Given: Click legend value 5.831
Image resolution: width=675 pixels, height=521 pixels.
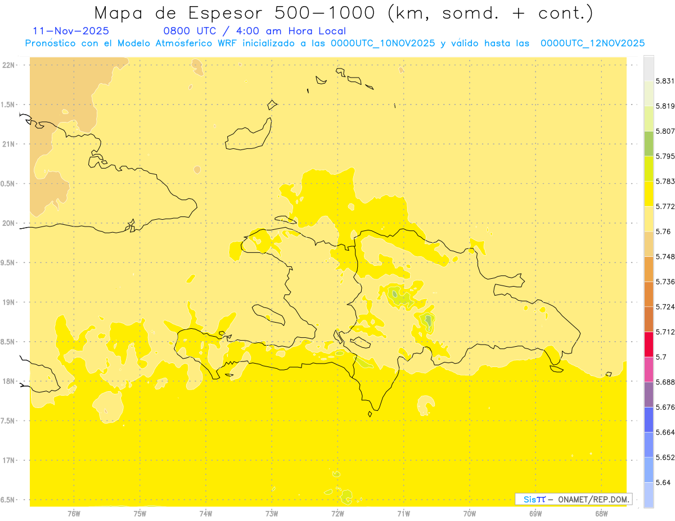Looking at the screenshot, I should (665, 81).
